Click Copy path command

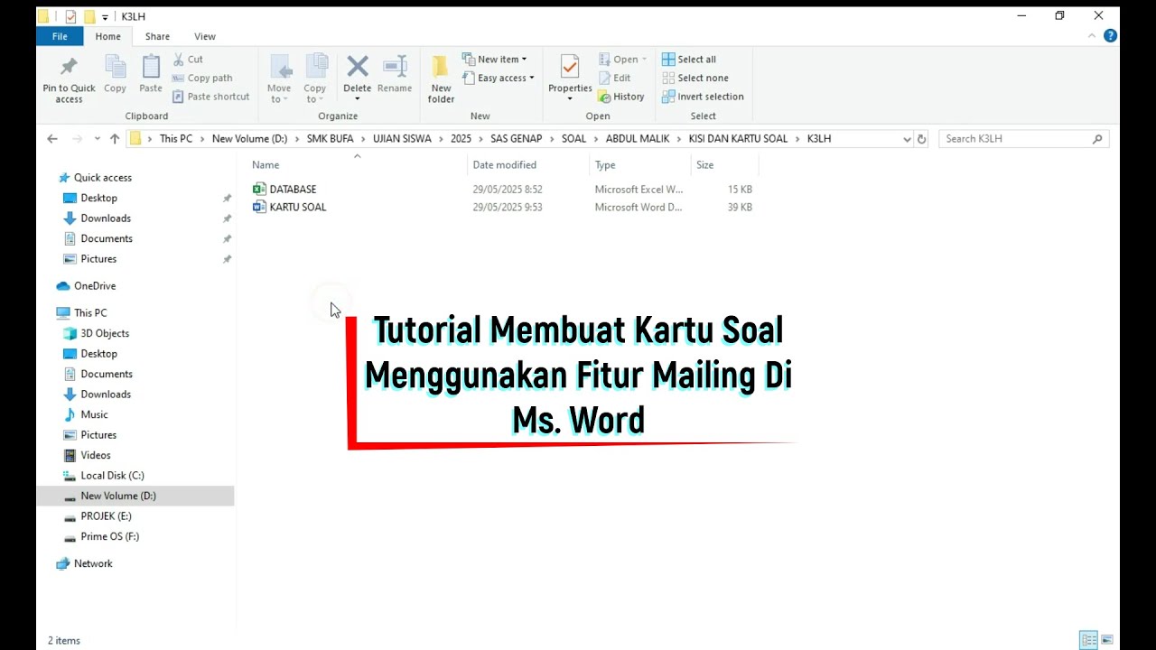click(202, 78)
